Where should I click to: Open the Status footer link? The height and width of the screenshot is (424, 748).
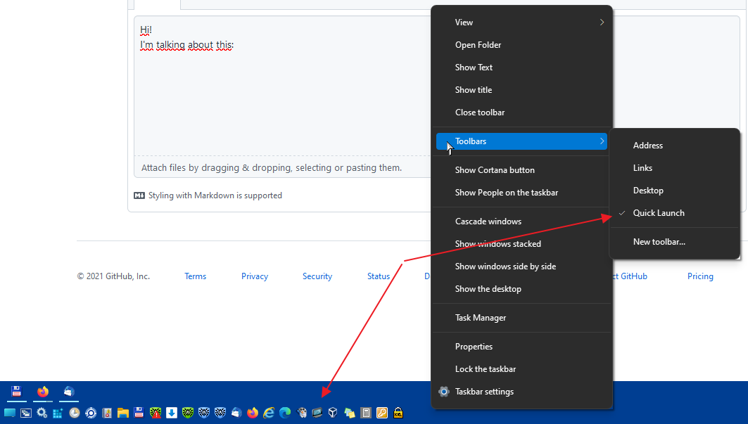pyautogui.click(x=379, y=276)
